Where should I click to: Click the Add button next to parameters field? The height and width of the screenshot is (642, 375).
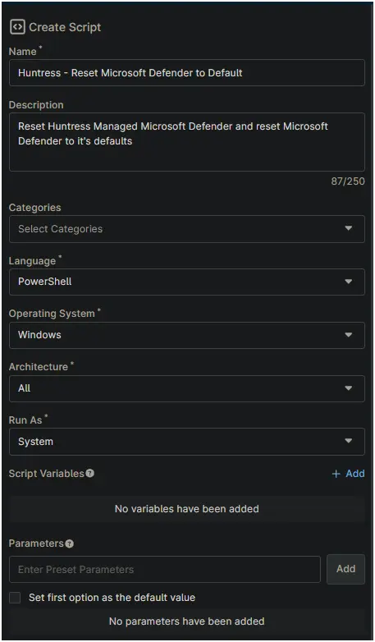click(345, 569)
